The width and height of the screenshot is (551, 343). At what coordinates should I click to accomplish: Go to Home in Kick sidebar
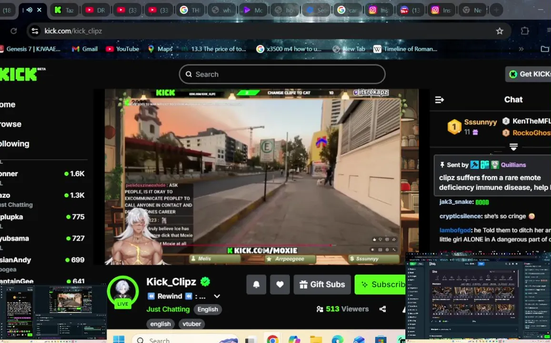(x=8, y=104)
